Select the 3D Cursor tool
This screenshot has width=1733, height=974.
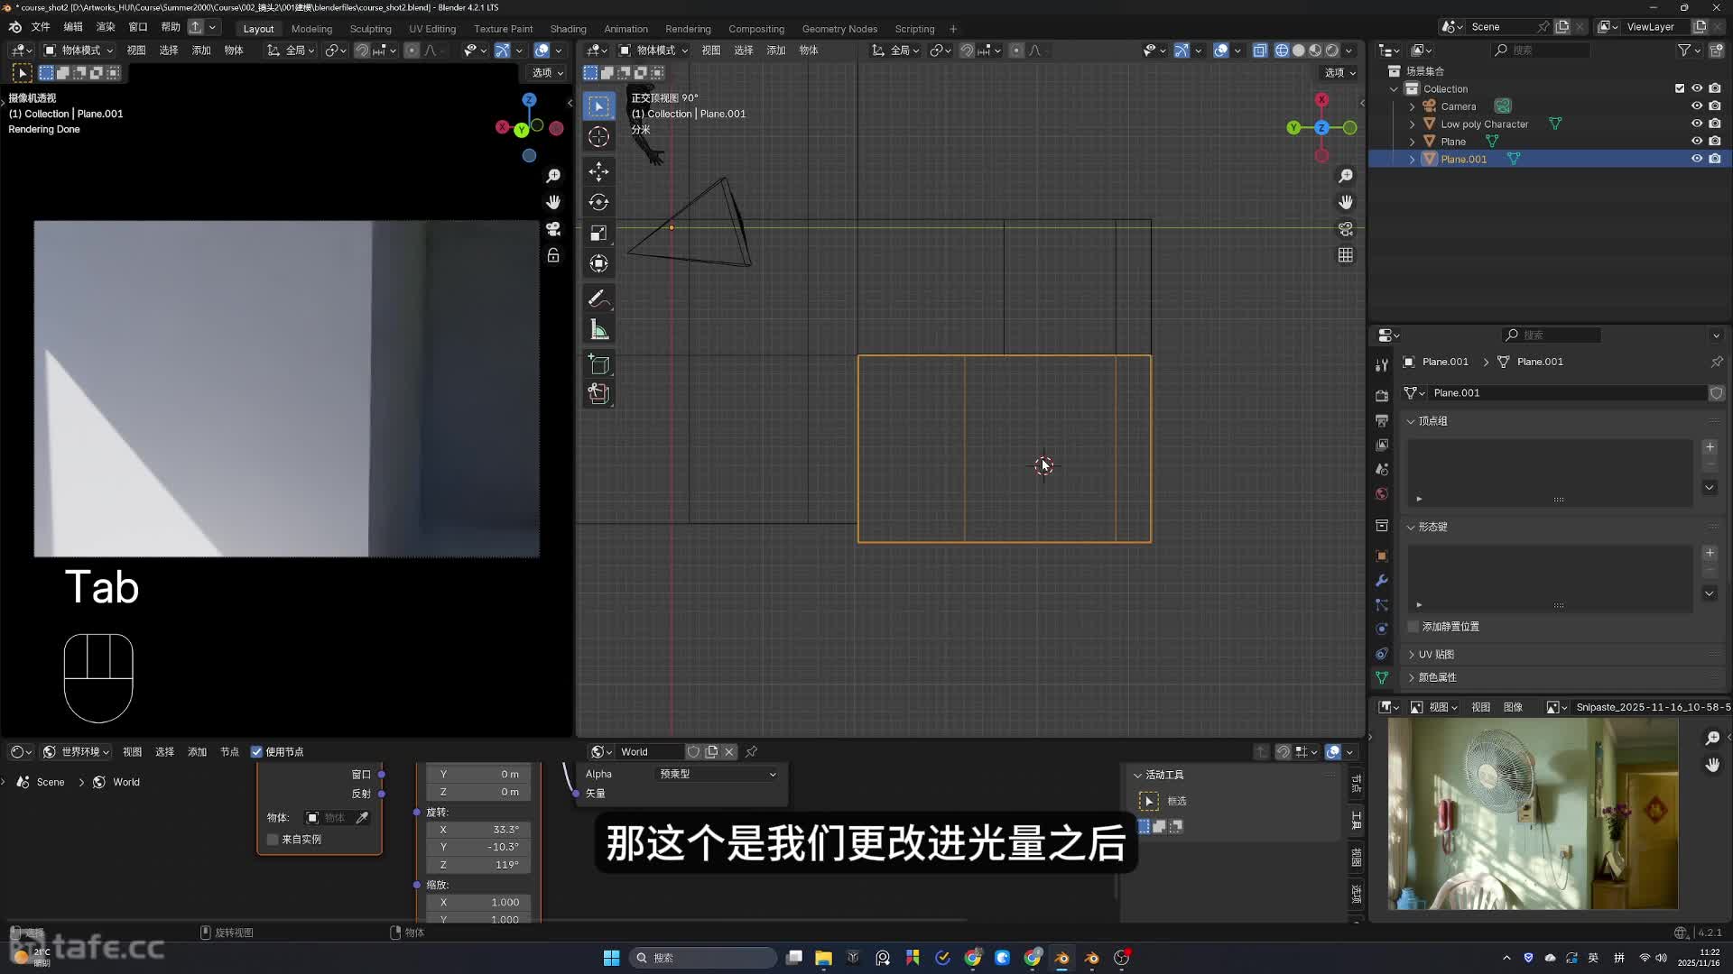598,137
